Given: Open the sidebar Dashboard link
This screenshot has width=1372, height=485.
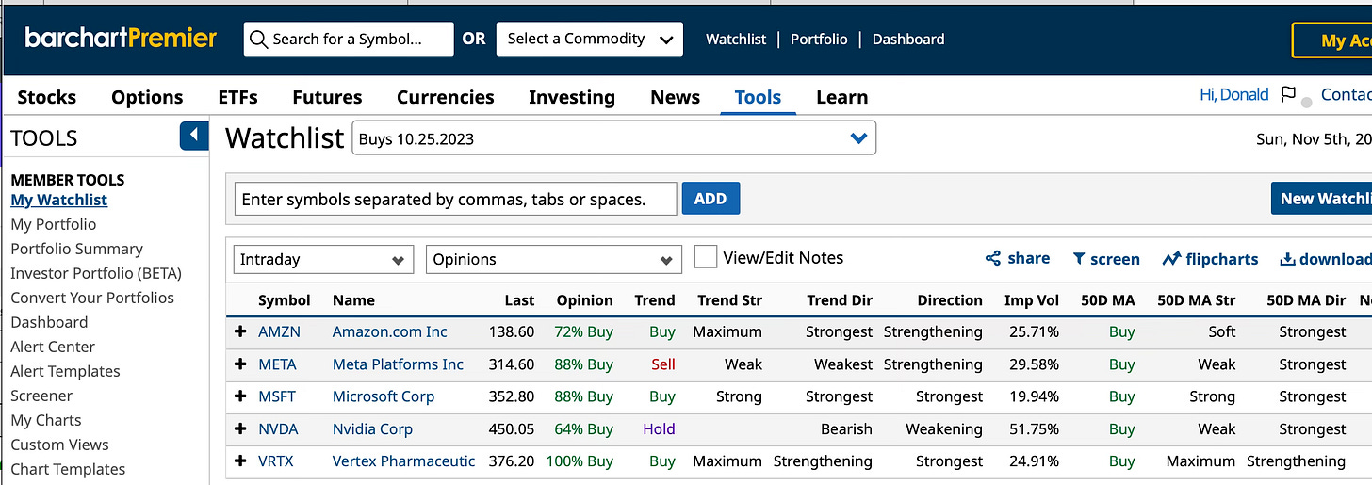Looking at the screenshot, I should (x=49, y=322).
